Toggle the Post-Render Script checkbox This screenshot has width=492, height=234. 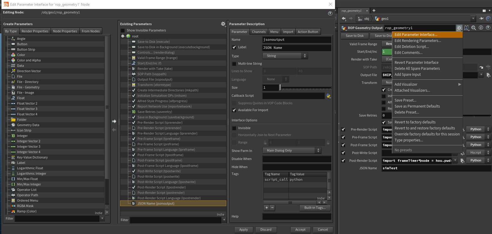pos(343,161)
